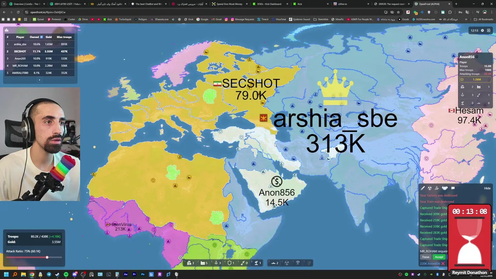Select the Hydrogen Bomb mushroom icon

298,263
